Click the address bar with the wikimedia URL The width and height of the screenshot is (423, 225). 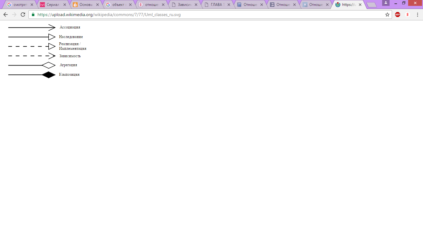coord(211,15)
